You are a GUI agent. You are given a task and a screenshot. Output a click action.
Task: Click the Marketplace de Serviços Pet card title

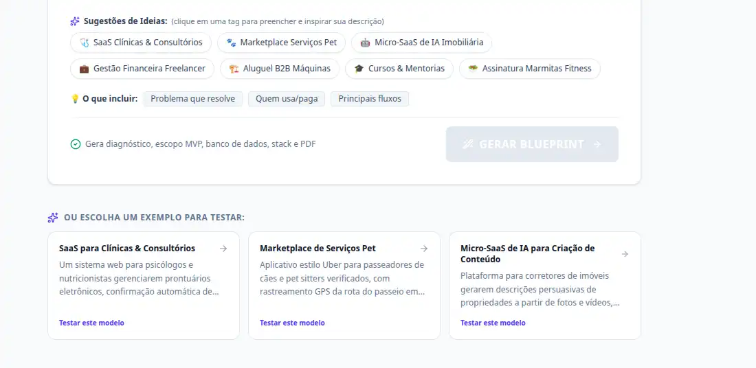[318, 249]
